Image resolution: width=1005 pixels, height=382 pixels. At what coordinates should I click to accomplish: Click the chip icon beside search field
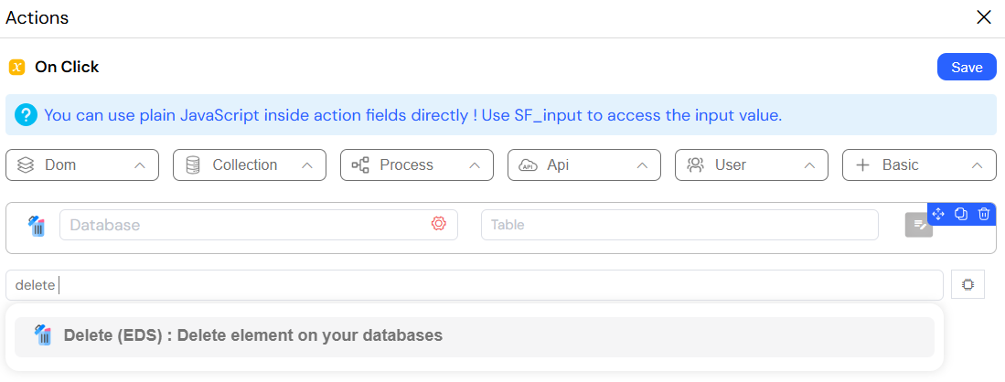(968, 284)
